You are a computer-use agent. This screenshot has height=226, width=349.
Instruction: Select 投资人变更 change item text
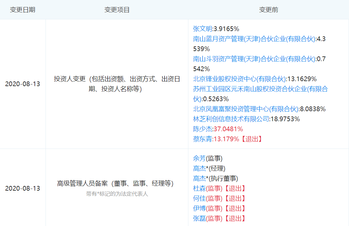[x=117, y=84]
